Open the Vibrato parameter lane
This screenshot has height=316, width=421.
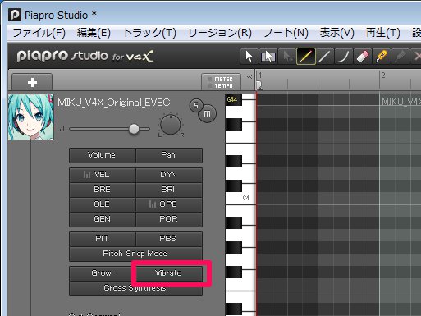169,273
